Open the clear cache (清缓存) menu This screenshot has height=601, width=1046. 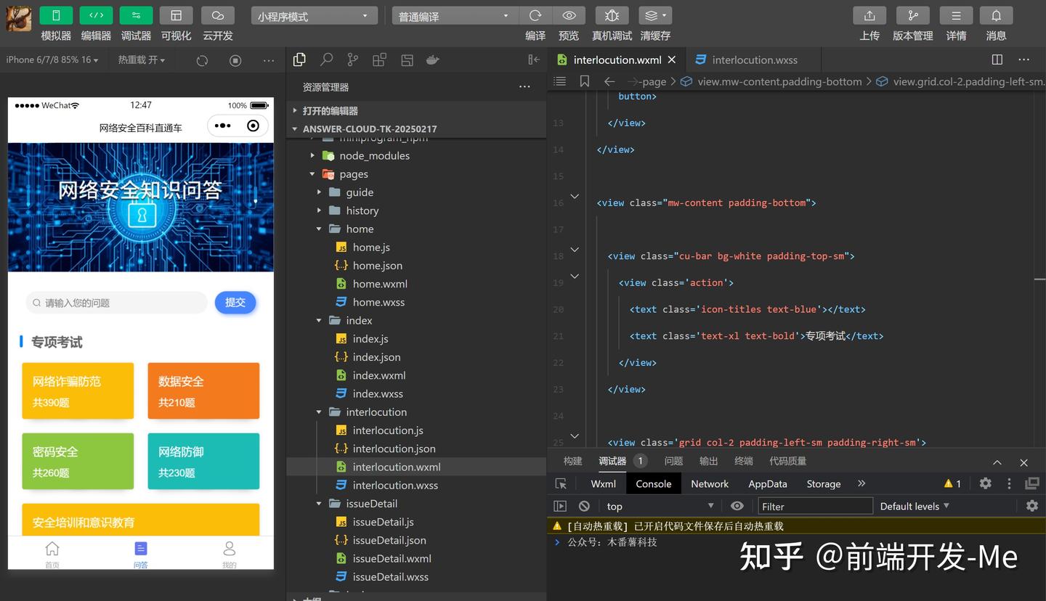point(655,15)
